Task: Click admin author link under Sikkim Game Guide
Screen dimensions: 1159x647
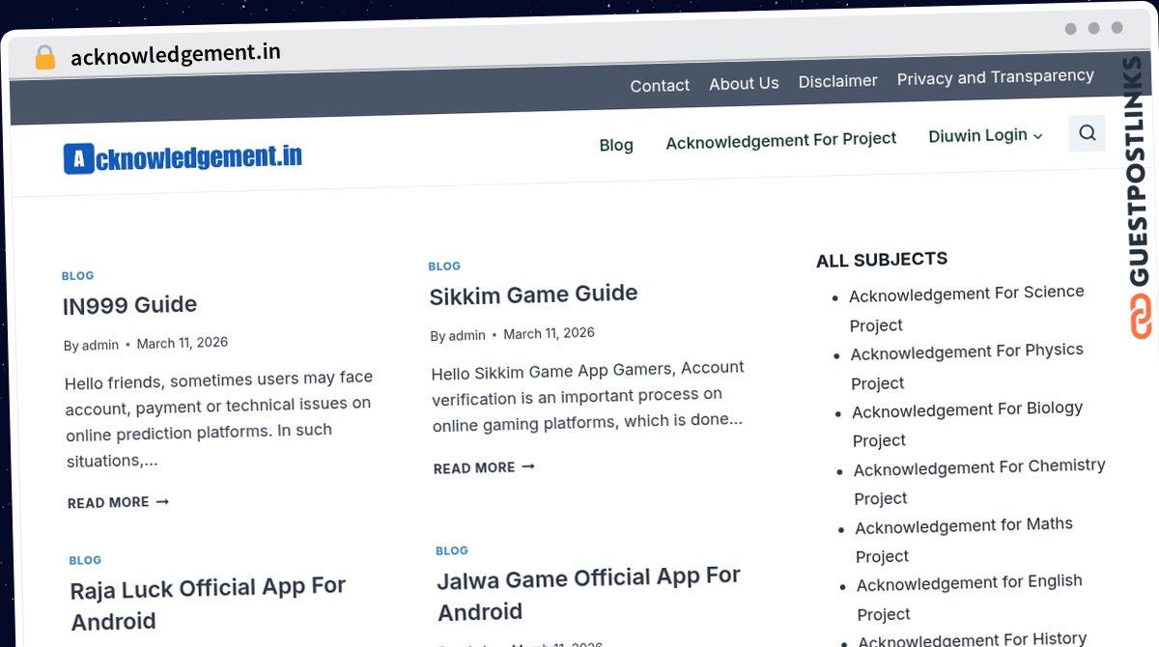Action: point(466,335)
